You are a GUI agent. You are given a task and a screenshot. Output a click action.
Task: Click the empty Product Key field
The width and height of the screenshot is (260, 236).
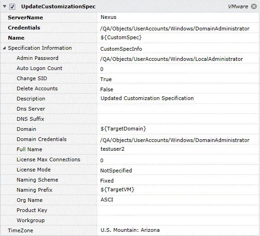tap(178, 210)
